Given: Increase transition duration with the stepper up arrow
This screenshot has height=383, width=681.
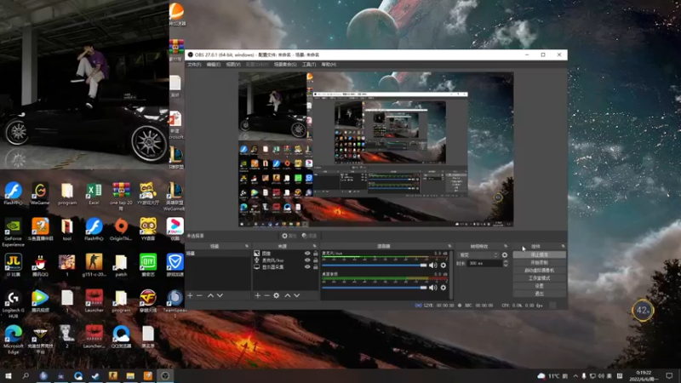Looking at the screenshot, I should [505, 261].
